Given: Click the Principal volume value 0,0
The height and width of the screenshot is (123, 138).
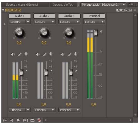Looking at the screenshot, I should point(94,104).
